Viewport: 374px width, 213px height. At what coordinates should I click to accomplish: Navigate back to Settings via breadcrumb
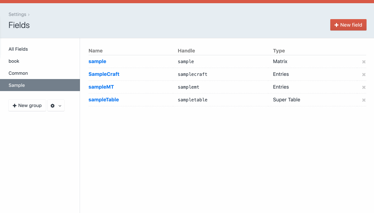click(x=17, y=14)
